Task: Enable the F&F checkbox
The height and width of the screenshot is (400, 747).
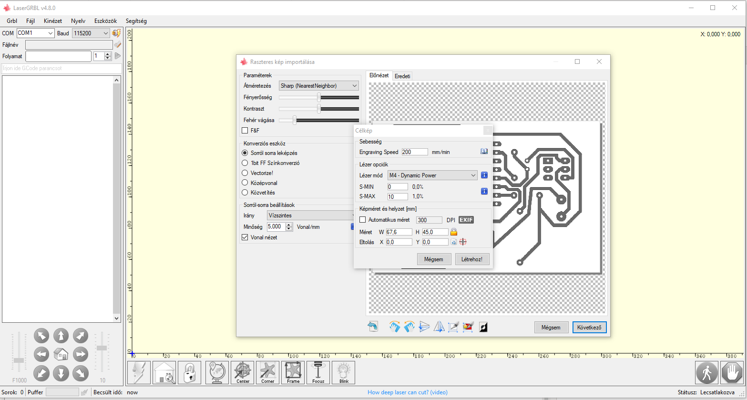Action: point(245,131)
